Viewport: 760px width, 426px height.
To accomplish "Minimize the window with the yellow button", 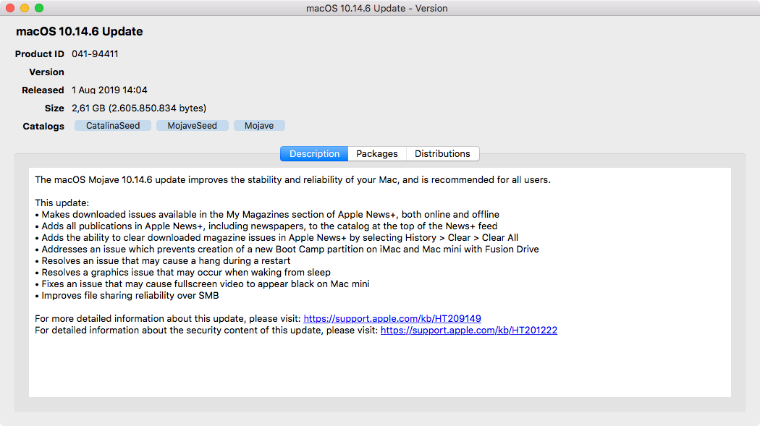I will click(25, 8).
